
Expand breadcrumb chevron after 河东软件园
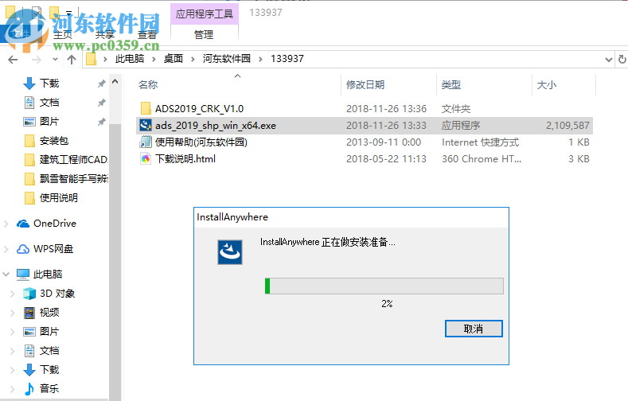pos(260,59)
